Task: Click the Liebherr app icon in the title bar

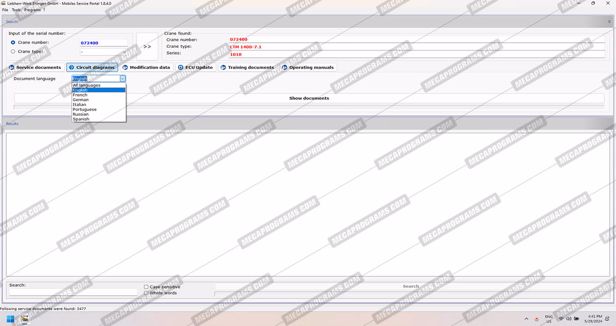Action: coord(4,3)
